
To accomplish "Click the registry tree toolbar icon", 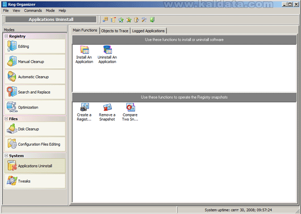I will 113,19.
